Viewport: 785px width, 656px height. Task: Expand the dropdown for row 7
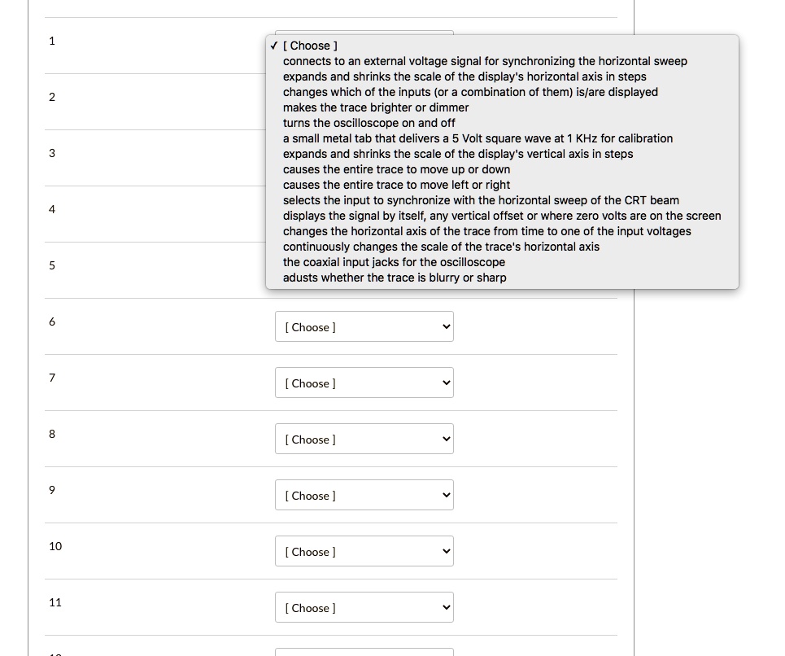tap(364, 383)
